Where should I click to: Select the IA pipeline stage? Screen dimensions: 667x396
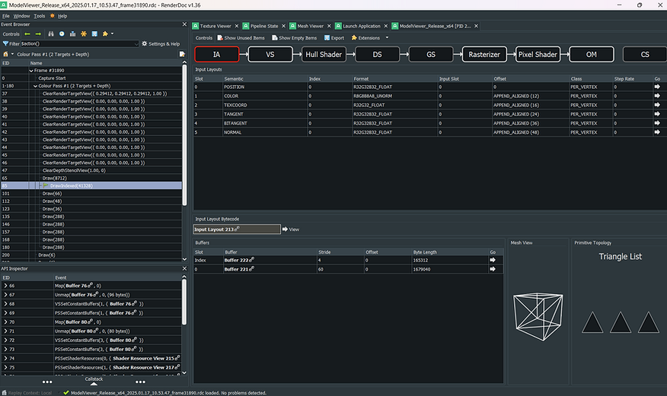click(x=216, y=54)
